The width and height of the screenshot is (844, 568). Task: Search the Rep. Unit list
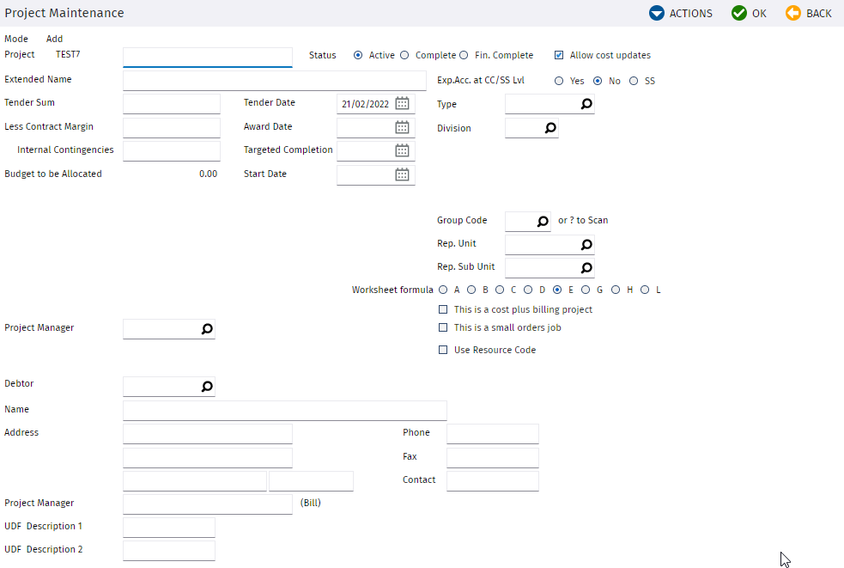[586, 245]
